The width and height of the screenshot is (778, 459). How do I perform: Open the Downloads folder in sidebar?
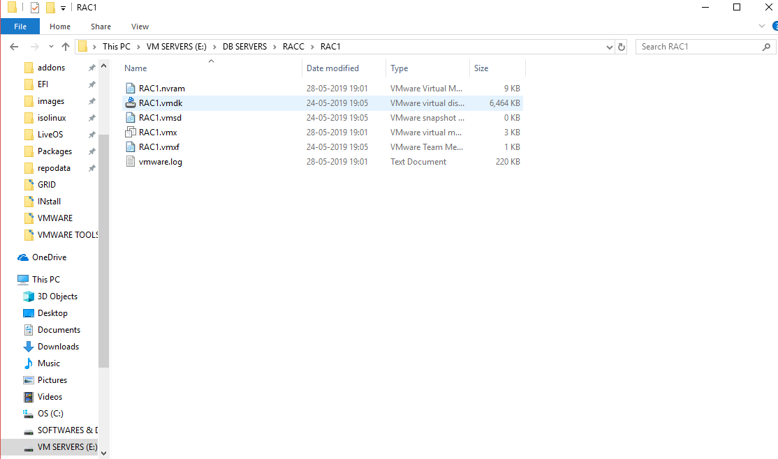tap(58, 347)
